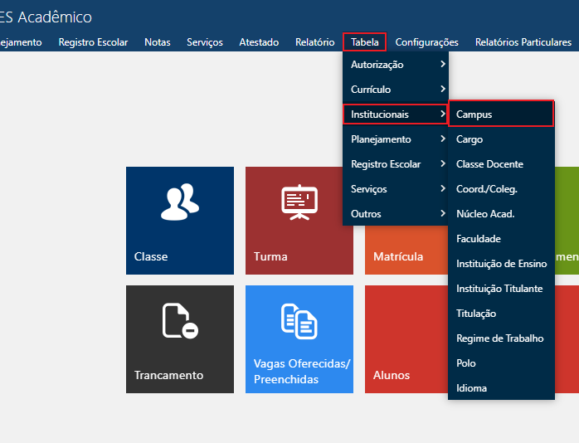Expand the Outros submenu

pos(395,214)
